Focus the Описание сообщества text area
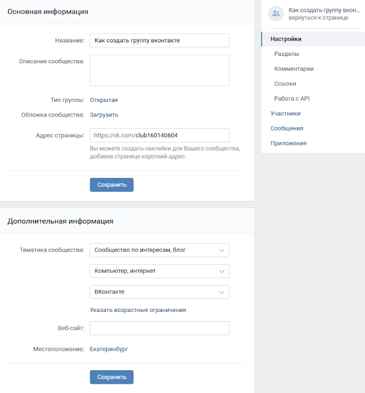The height and width of the screenshot is (393, 365). click(x=159, y=71)
